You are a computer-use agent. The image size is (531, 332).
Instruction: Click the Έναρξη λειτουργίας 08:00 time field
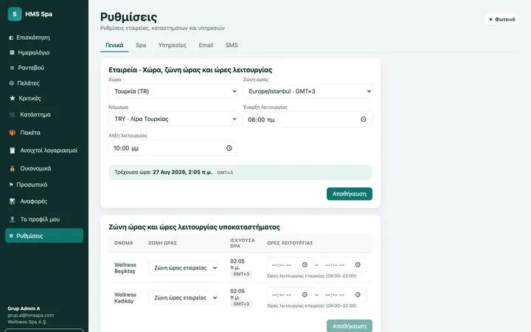(308, 120)
